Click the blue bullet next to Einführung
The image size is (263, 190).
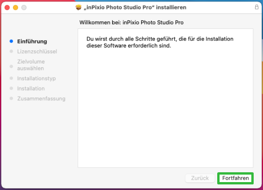(x=11, y=41)
